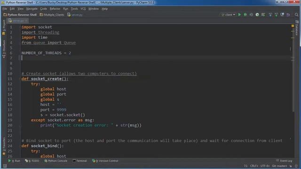
Task: Open the Help menu
Action: 104,8
